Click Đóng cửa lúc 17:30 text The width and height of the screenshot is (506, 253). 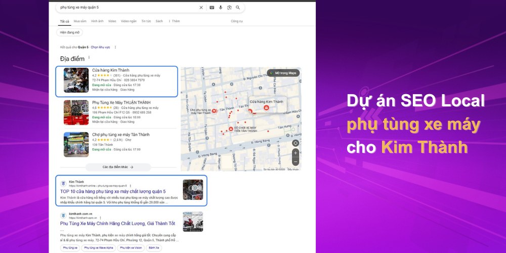pos(127,85)
